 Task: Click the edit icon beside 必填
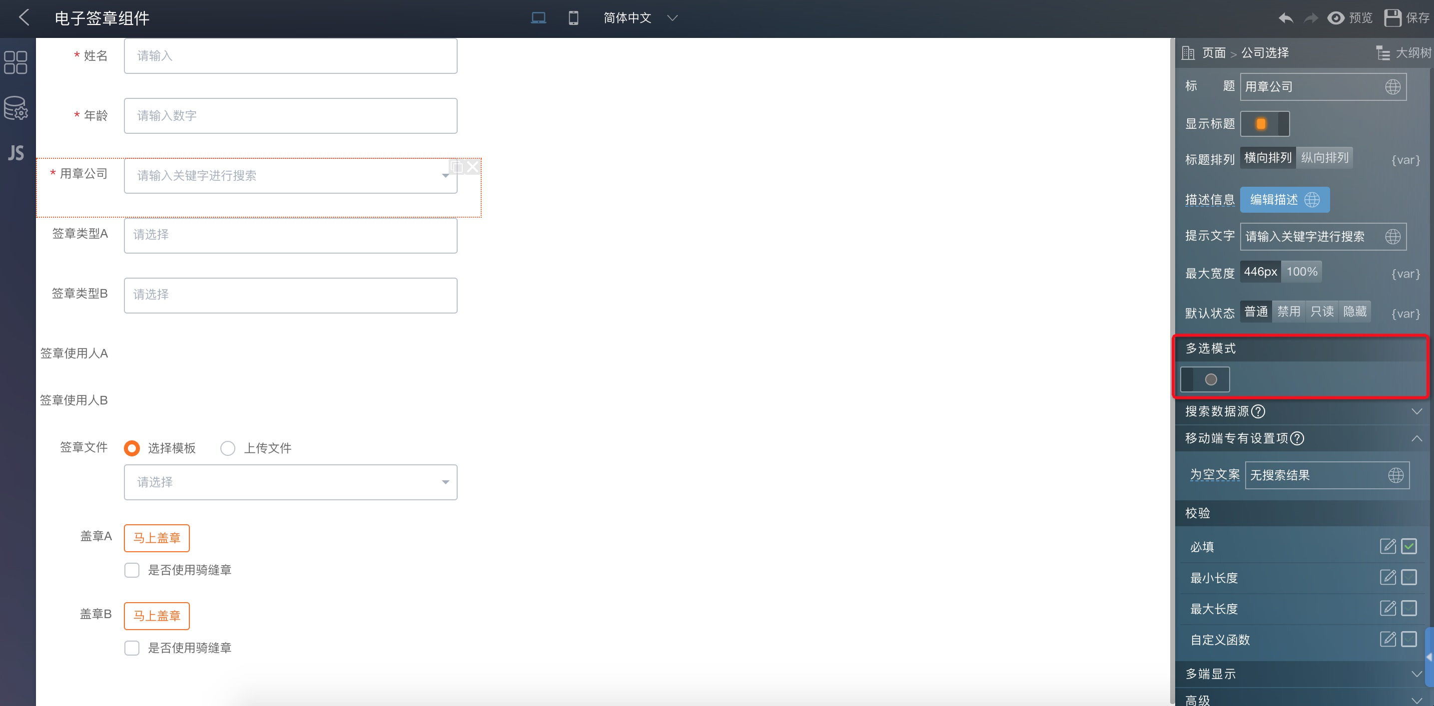(x=1387, y=546)
